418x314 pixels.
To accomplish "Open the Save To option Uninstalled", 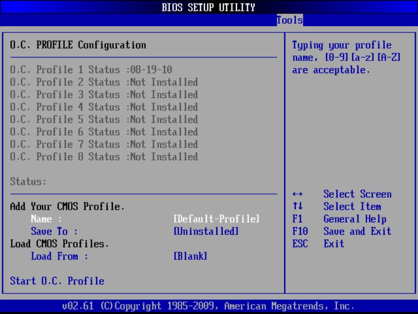I will 206,231.
